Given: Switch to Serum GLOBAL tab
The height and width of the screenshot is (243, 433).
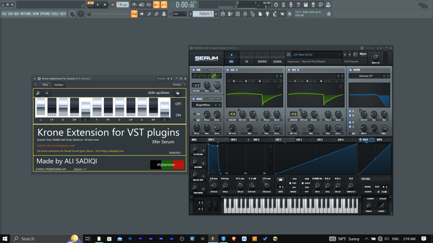Looking at the screenshot, I should (x=278, y=58).
